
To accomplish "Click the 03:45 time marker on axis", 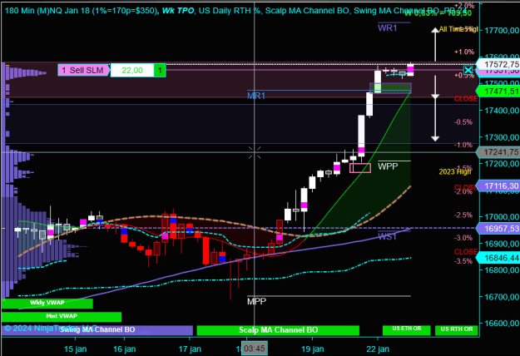I will pyautogui.click(x=255, y=349).
